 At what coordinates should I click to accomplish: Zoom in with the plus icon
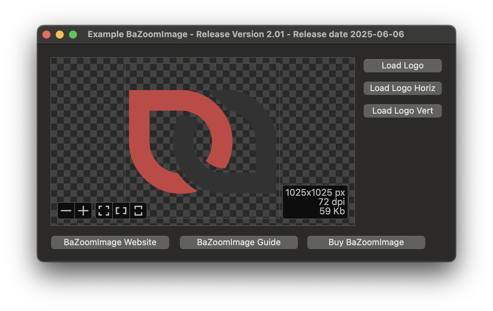pyautogui.click(x=83, y=211)
